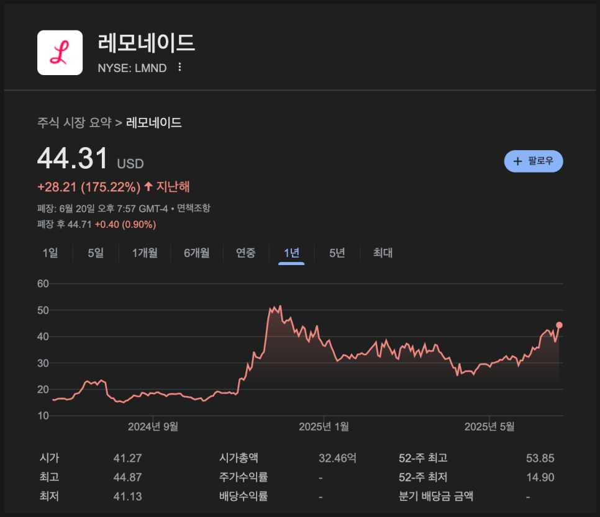This screenshot has height=517, width=600.
Task: Switch to the 1개월 chart tab
Action: [145, 253]
